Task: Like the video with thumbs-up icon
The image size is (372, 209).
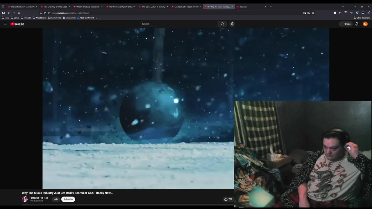Action: (x=226, y=199)
